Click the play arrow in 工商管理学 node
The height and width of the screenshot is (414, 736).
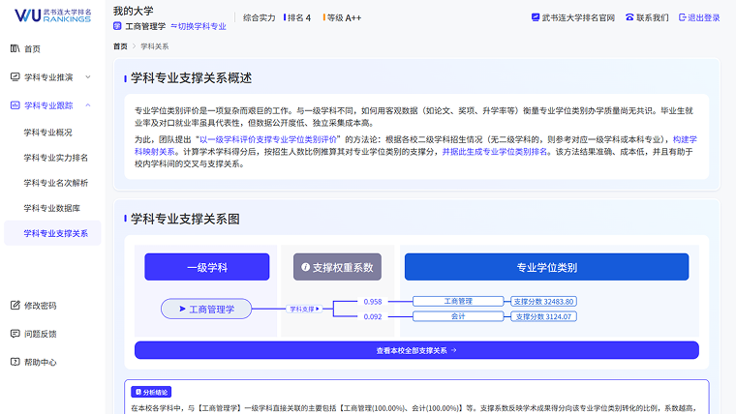click(183, 309)
